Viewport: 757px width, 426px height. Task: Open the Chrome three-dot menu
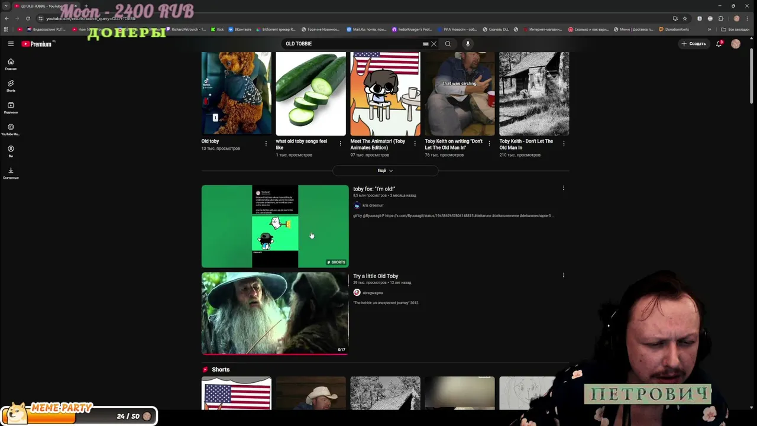(748, 18)
